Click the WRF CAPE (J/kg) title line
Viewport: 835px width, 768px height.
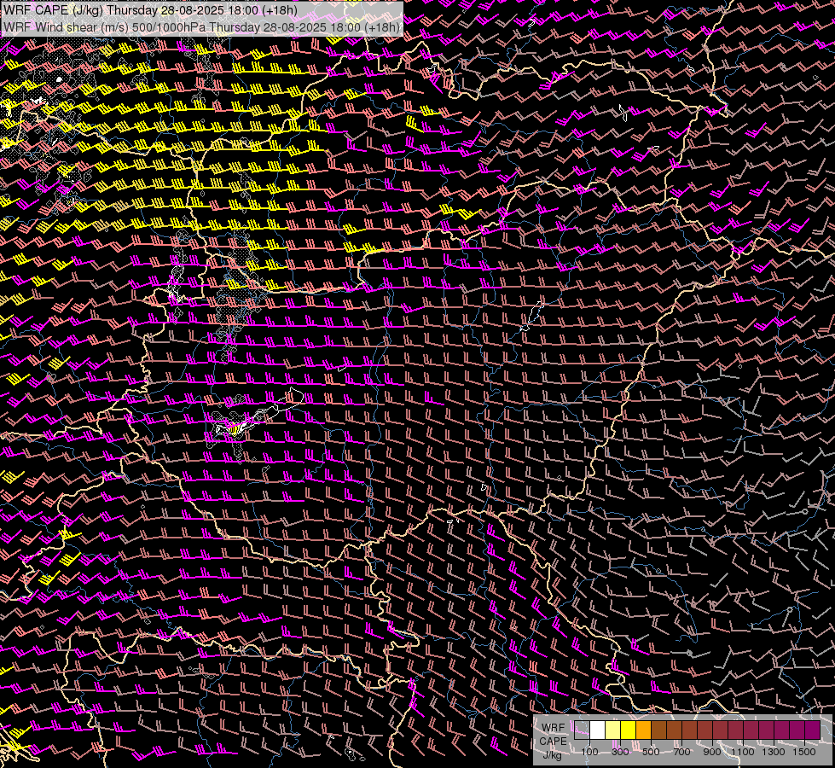151,10
